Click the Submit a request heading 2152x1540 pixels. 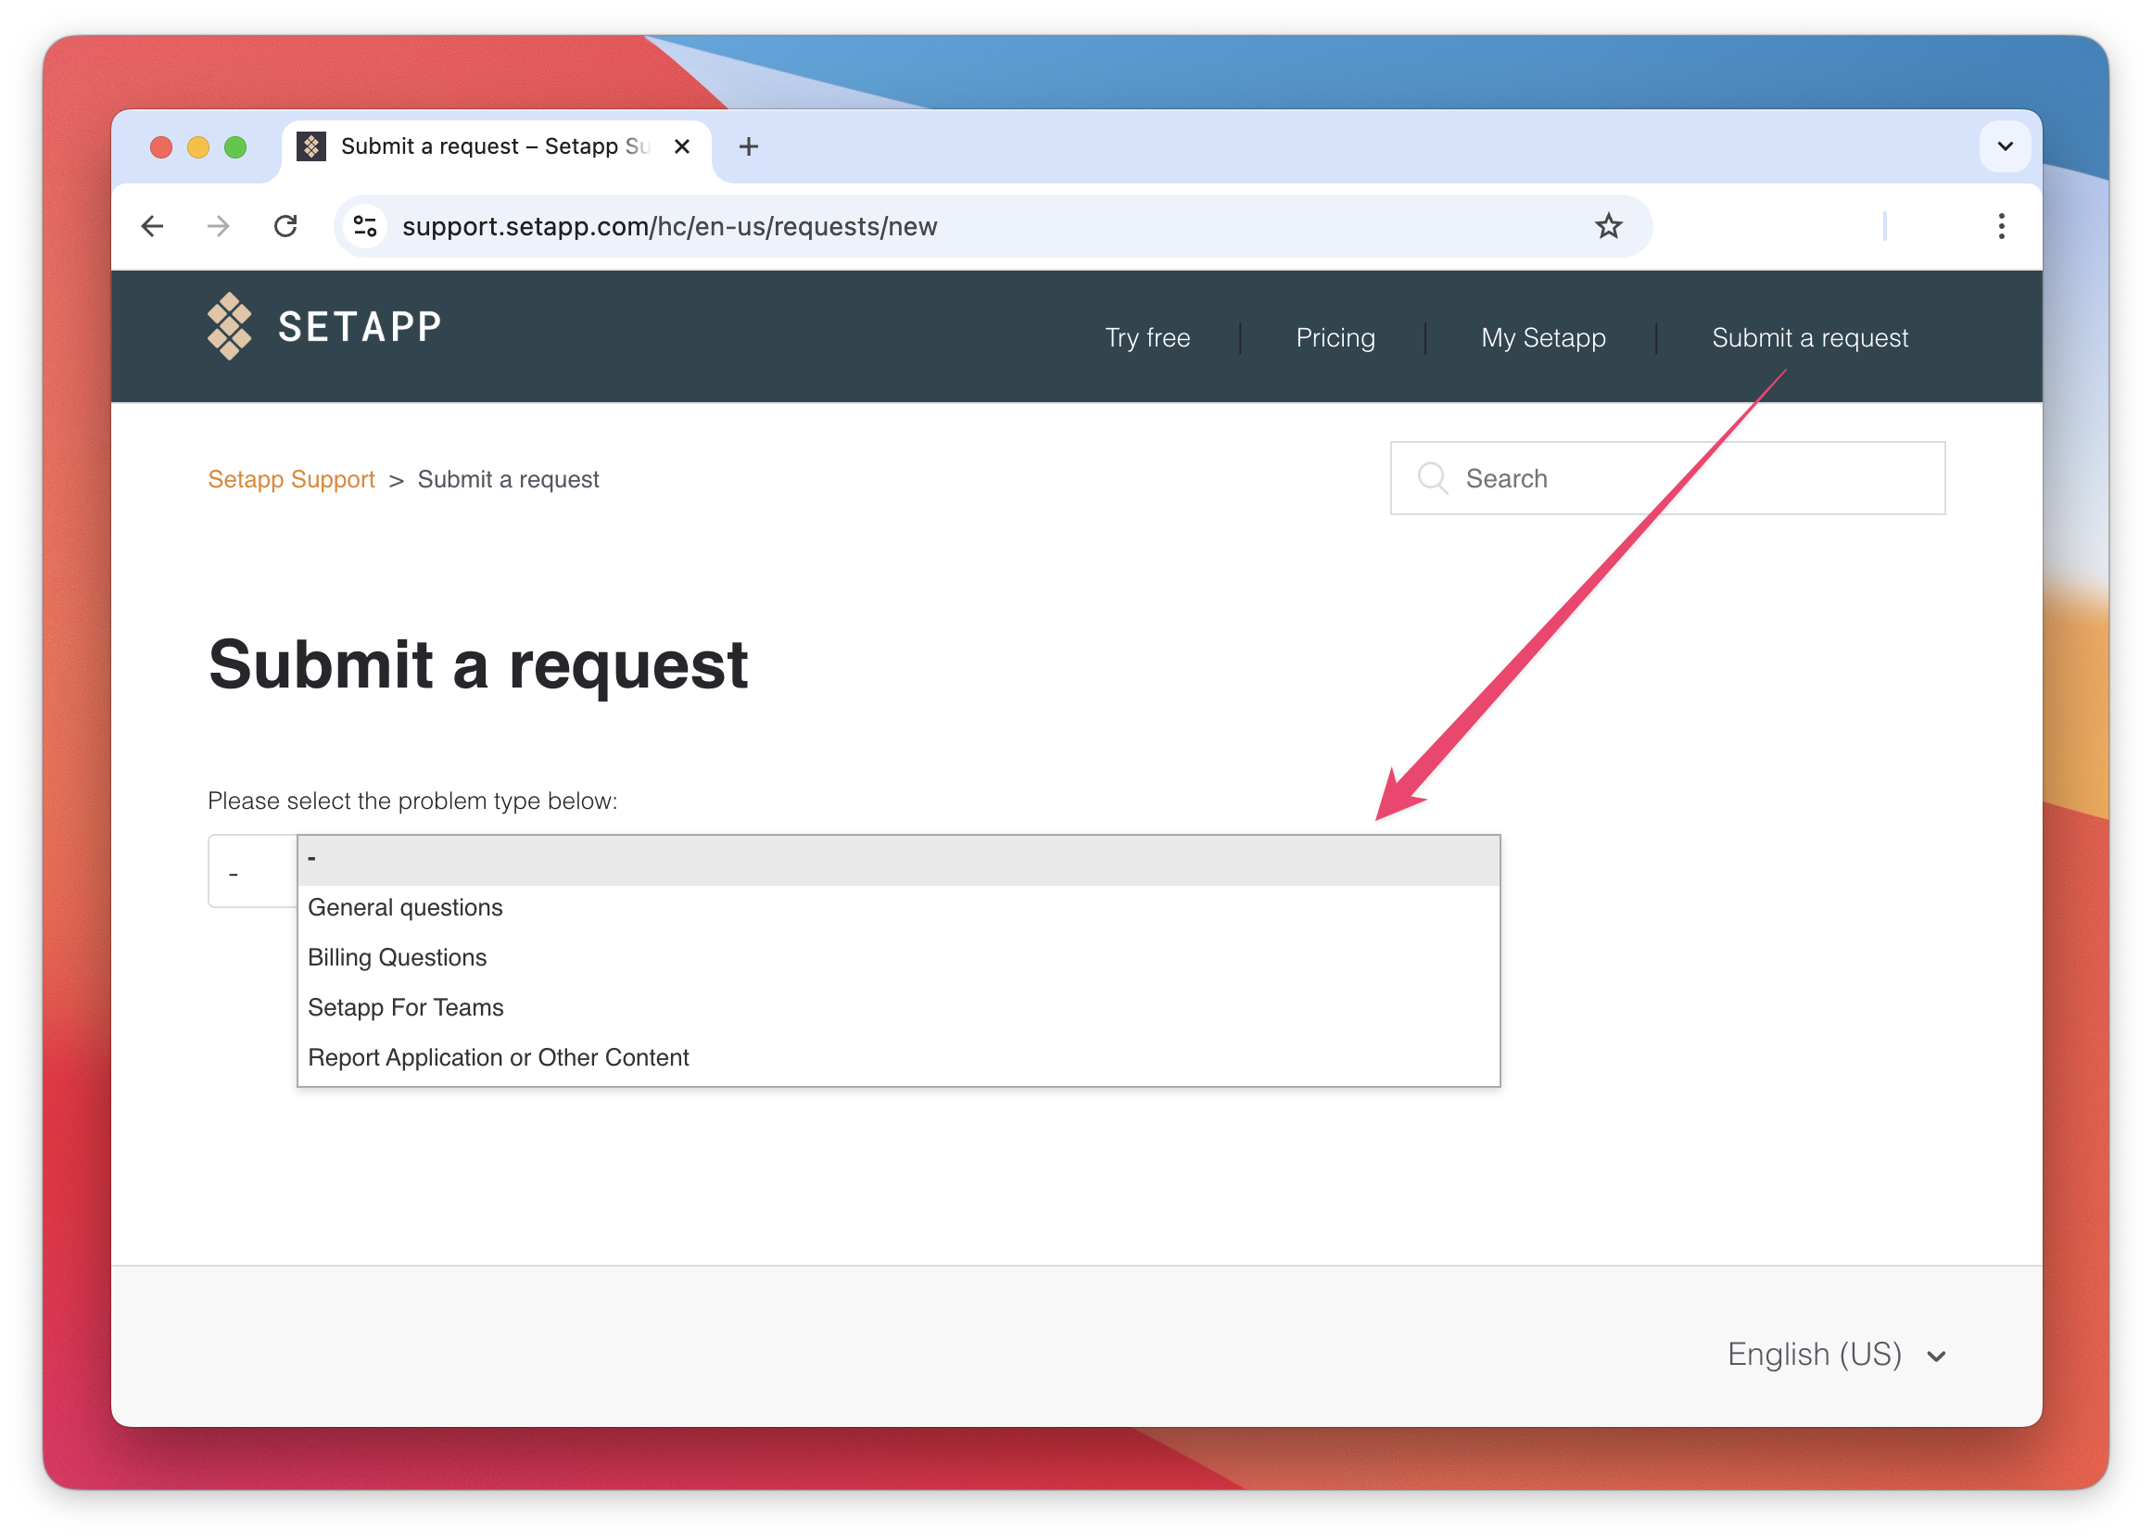coord(478,664)
